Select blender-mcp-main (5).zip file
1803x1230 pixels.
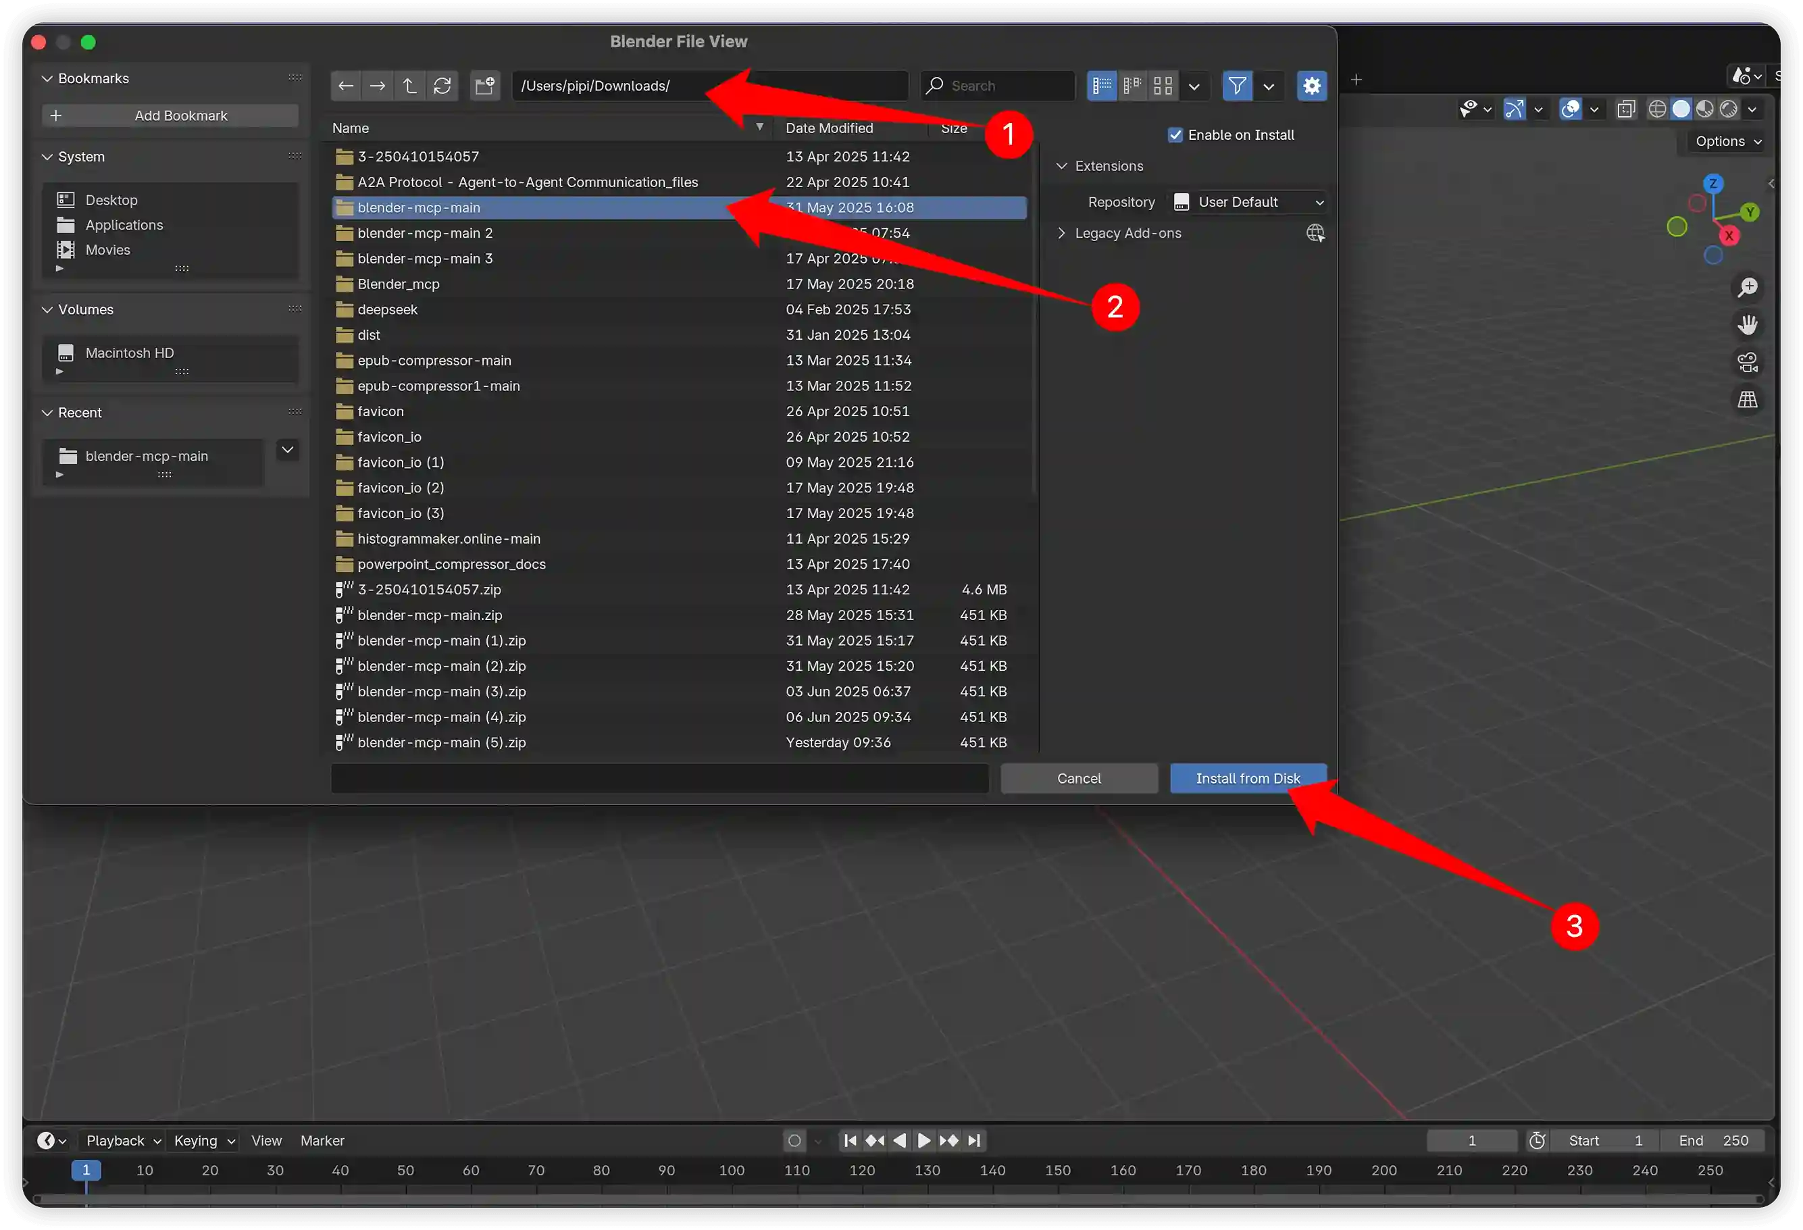coord(679,743)
